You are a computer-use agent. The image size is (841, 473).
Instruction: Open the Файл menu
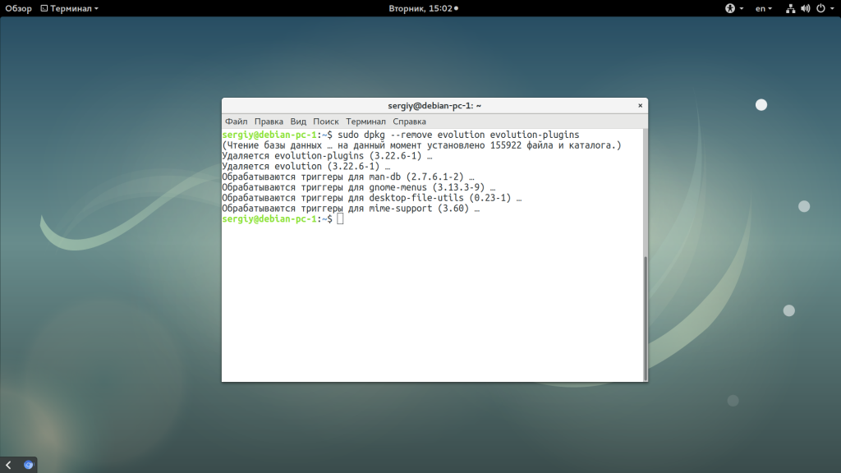click(237, 122)
